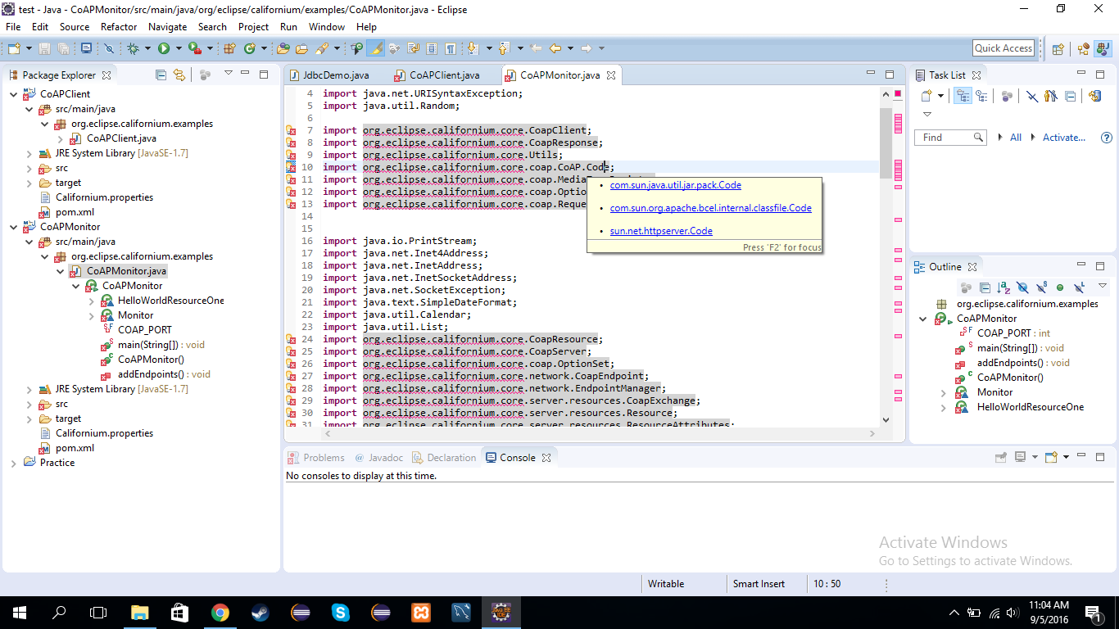1119x629 pixels.
Task: Open File Explorer from the taskbar
Action: pyautogui.click(x=139, y=612)
